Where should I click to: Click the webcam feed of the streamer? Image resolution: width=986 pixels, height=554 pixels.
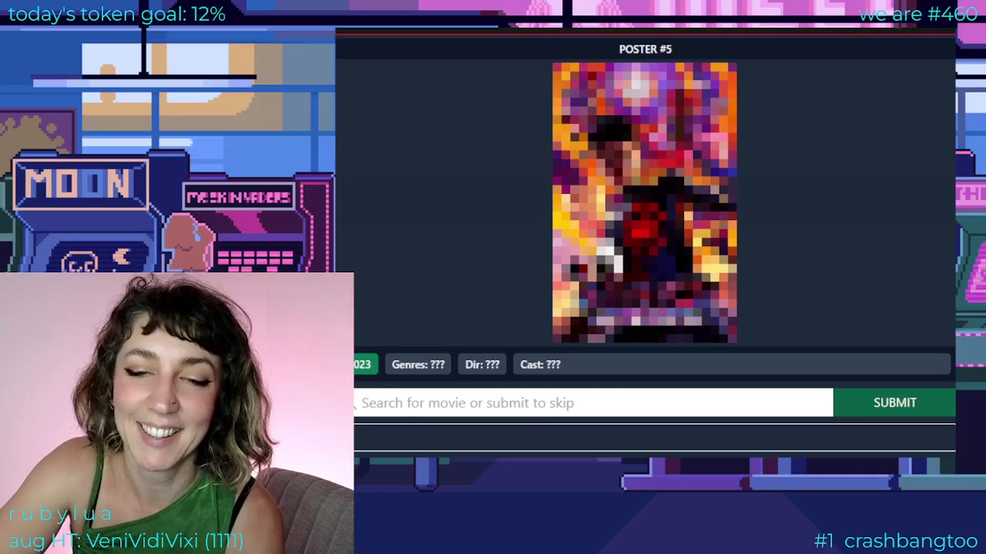[x=177, y=413]
